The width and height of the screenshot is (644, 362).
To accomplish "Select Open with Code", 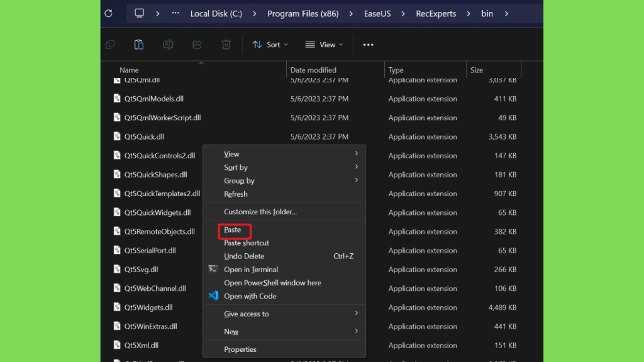I will point(284,296).
